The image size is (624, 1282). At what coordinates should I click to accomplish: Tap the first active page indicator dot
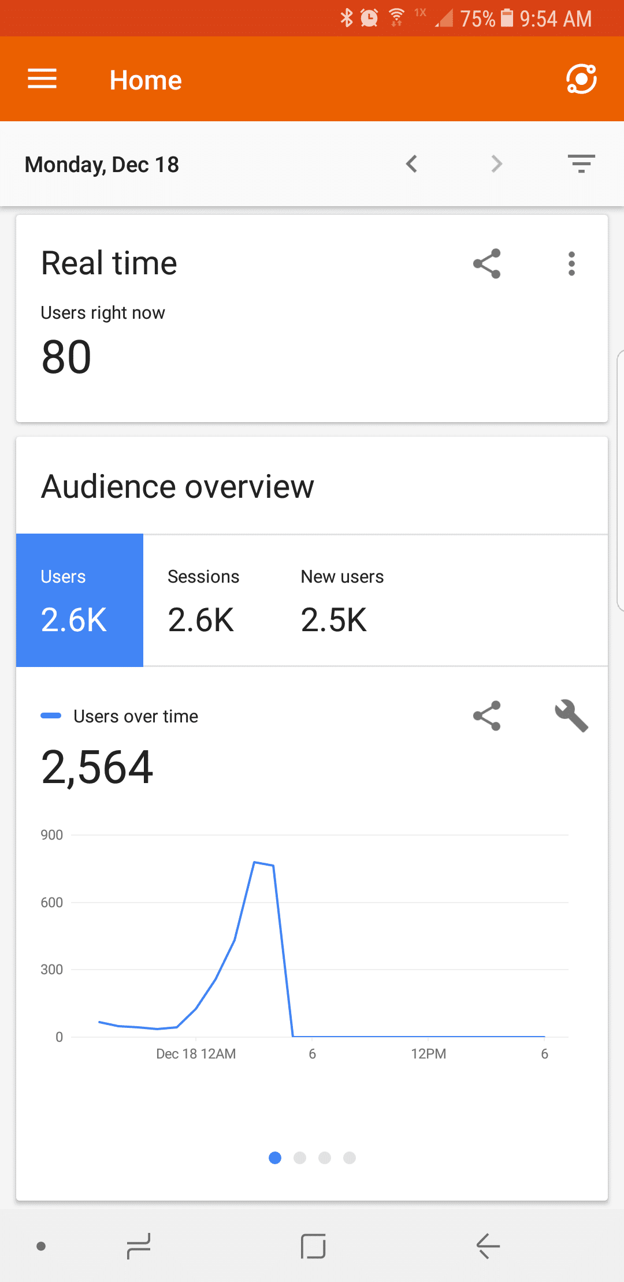click(x=275, y=1158)
